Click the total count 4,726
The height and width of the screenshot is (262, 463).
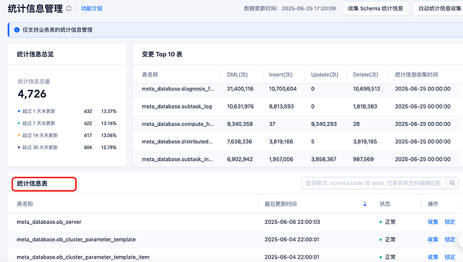tap(32, 94)
